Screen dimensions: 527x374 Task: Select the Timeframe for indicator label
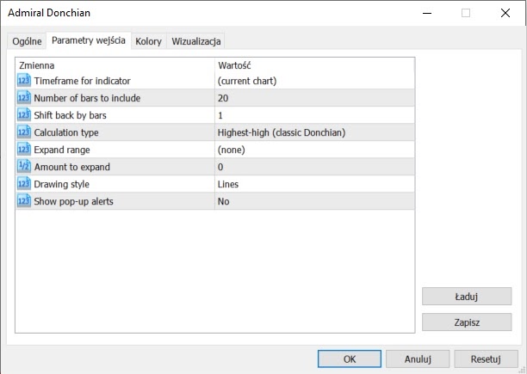tap(82, 81)
